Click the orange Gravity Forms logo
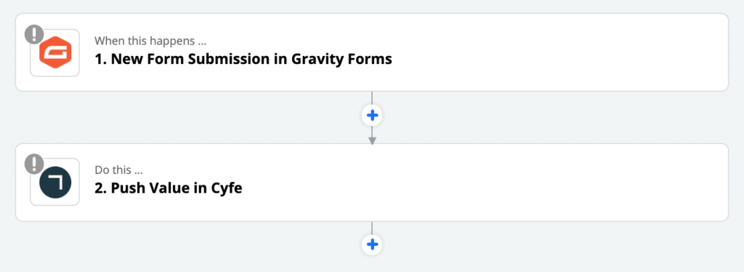The width and height of the screenshot is (744, 272). [x=55, y=52]
